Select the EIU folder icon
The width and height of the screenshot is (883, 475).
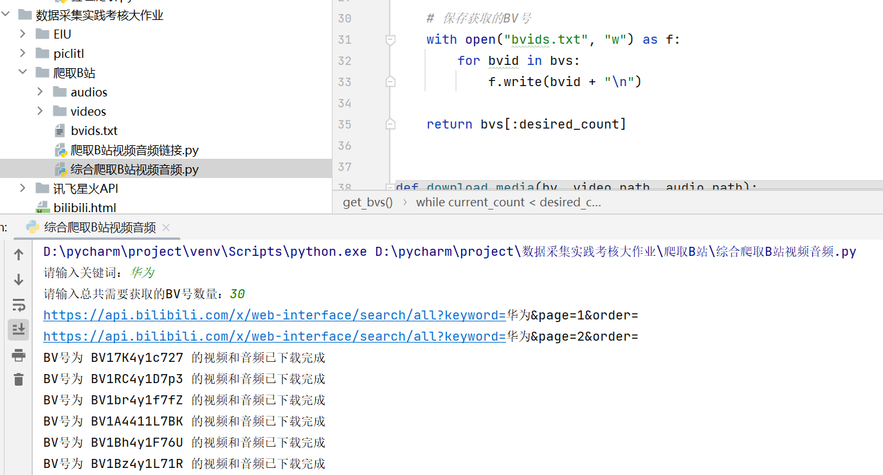tap(42, 34)
